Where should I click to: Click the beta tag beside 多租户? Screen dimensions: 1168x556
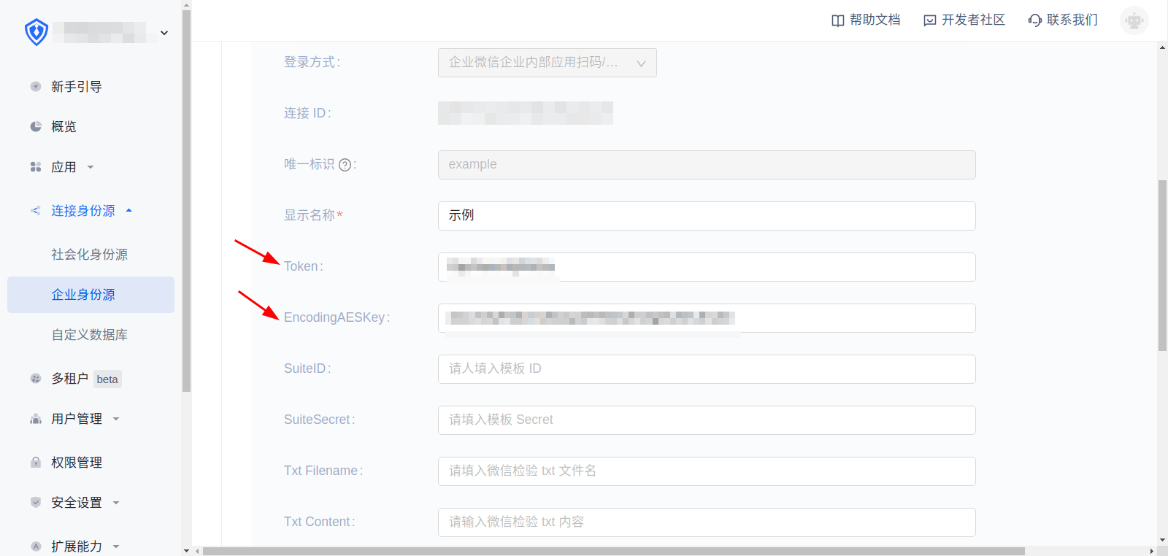[107, 379]
